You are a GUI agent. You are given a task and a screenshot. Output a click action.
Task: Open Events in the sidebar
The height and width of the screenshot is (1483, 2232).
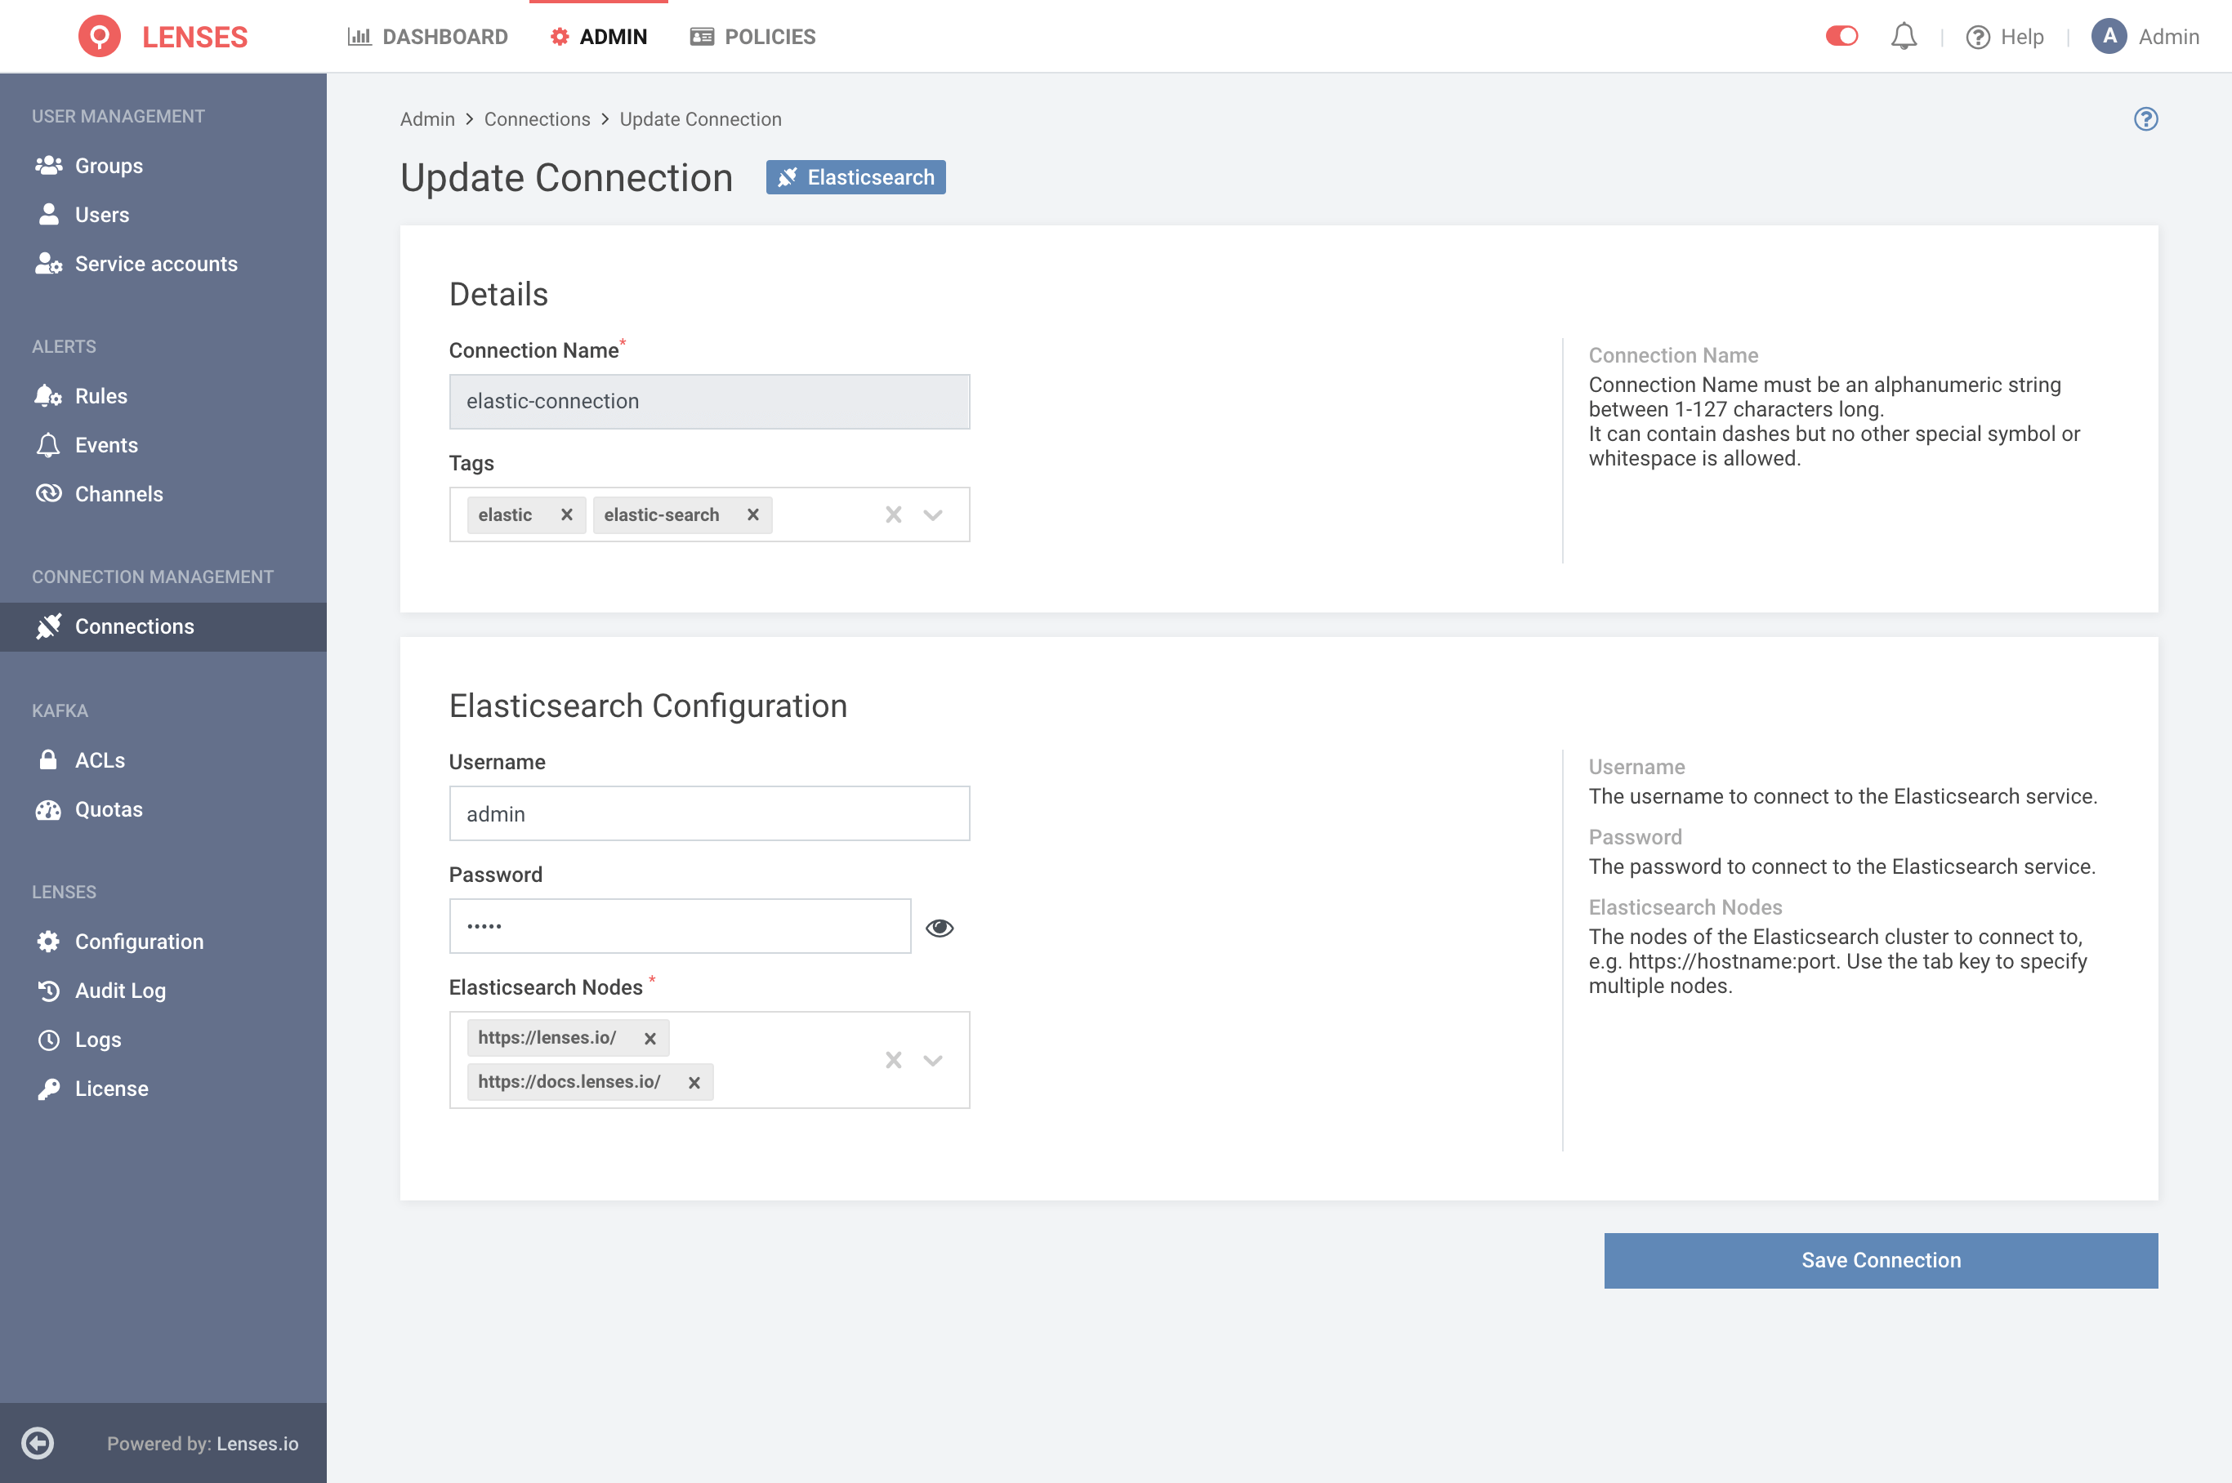coord(163,445)
